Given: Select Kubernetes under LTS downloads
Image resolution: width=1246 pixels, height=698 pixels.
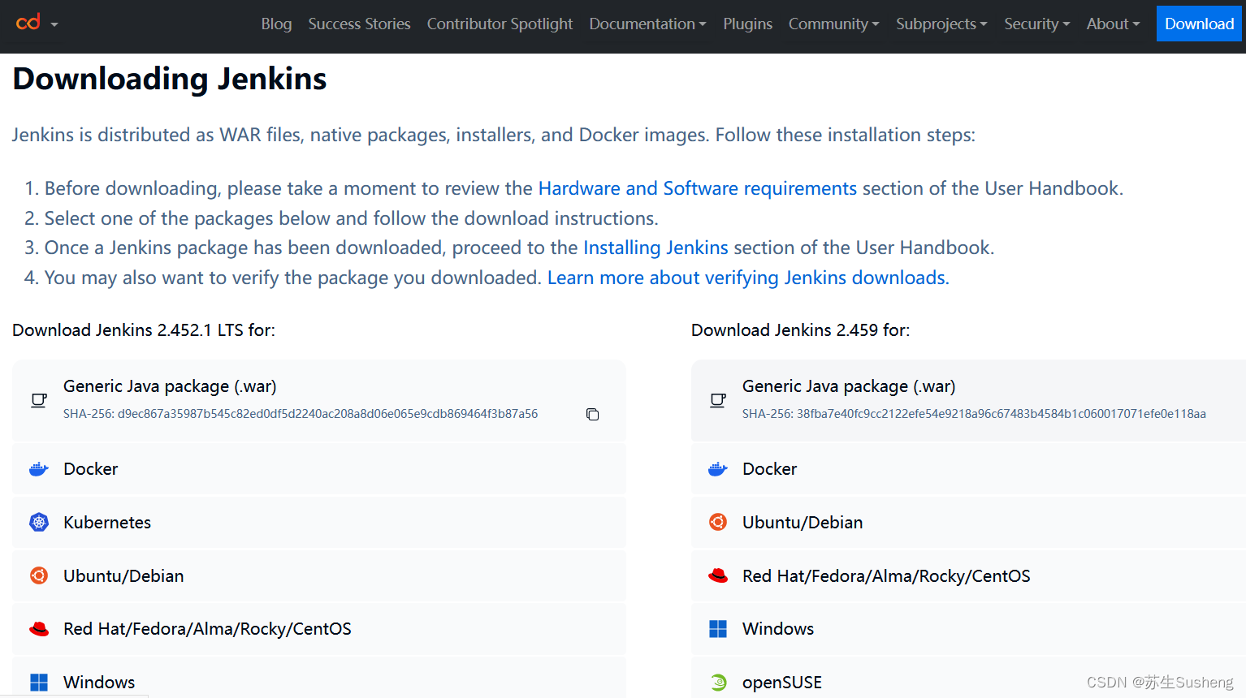Looking at the screenshot, I should pyautogui.click(x=318, y=522).
